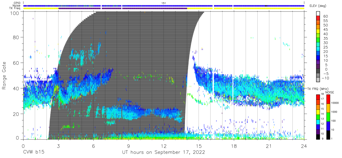Click the x-axis tick label '15'
The image size is (342, 158).
click(x=199, y=146)
